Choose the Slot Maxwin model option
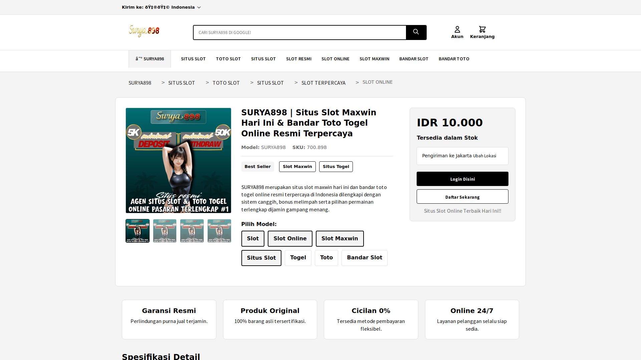Image resolution: width=641 pixels, height=360 pixels. tap(340, 239)
